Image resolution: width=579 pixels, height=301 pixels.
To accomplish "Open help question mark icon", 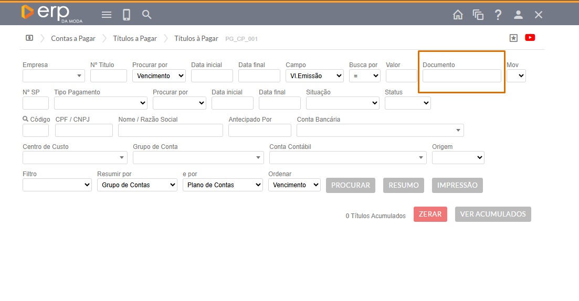I will (498, 15).
